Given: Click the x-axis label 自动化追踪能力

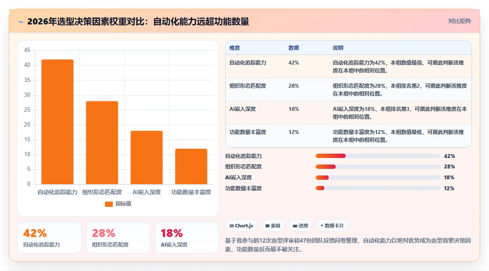Looking at the screenshot, I should (x=57, y=192).
